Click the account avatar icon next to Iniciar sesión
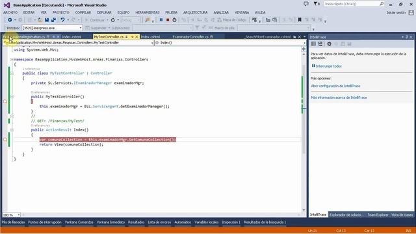The image size is (416, 234). click(411, 12)
